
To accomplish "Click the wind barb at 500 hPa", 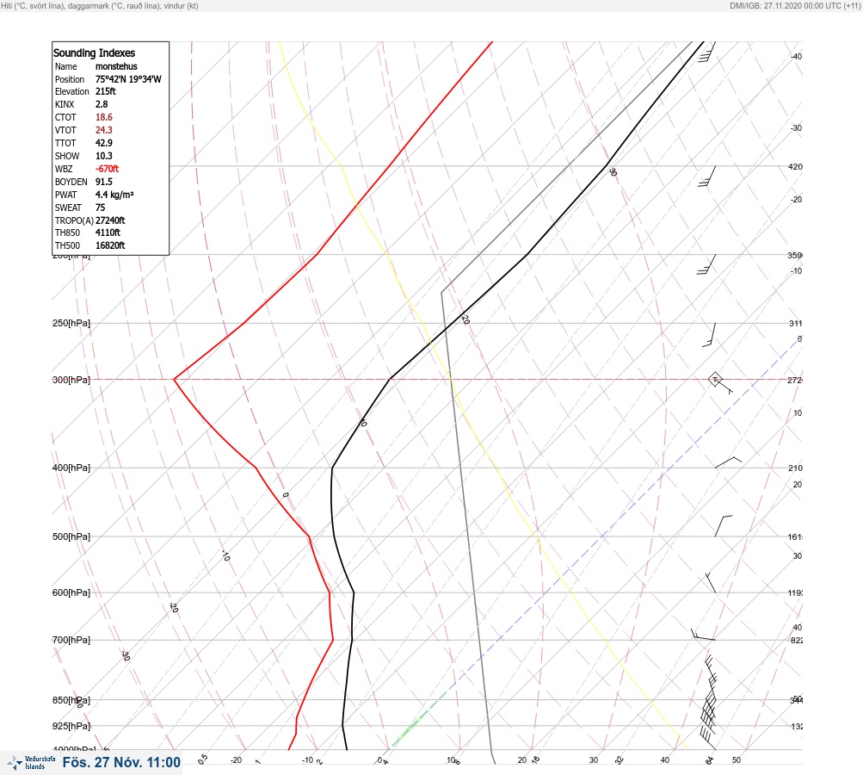I will 724,526.
